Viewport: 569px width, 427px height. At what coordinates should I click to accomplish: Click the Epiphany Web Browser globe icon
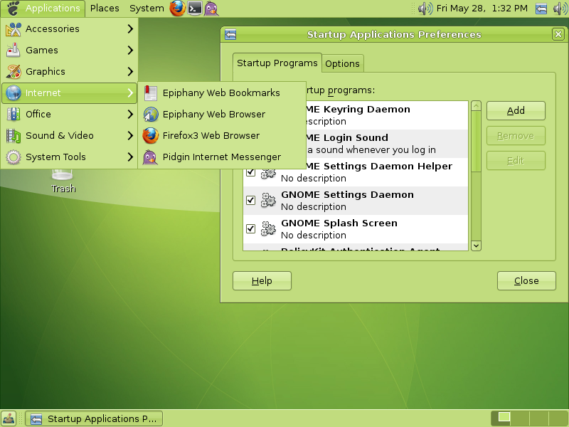[151, 114]
